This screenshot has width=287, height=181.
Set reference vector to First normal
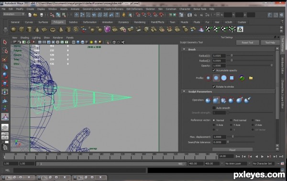(231, 120)
